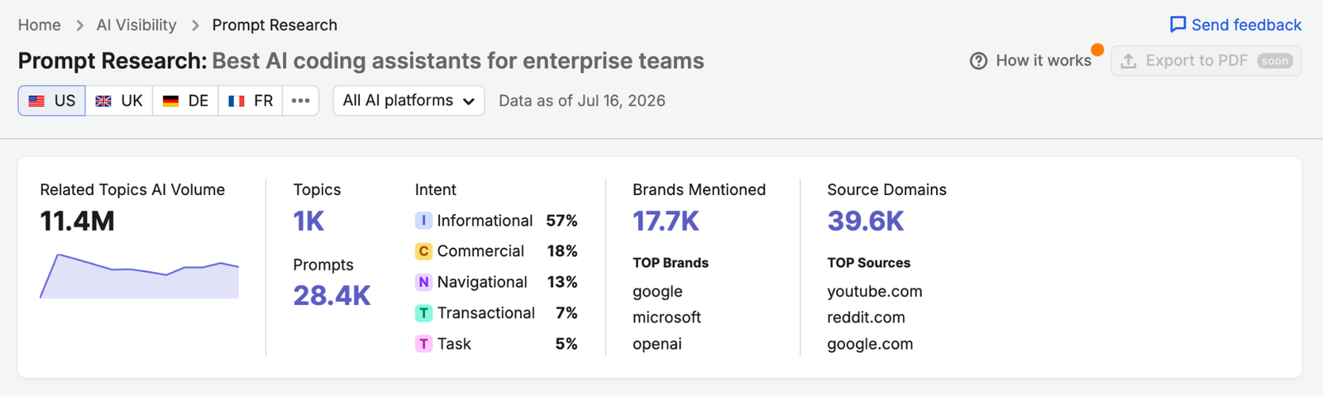1323x396 pixels.
Task: Open AI Visibility in the breadcrumb
Action: (x=136, y=25)
